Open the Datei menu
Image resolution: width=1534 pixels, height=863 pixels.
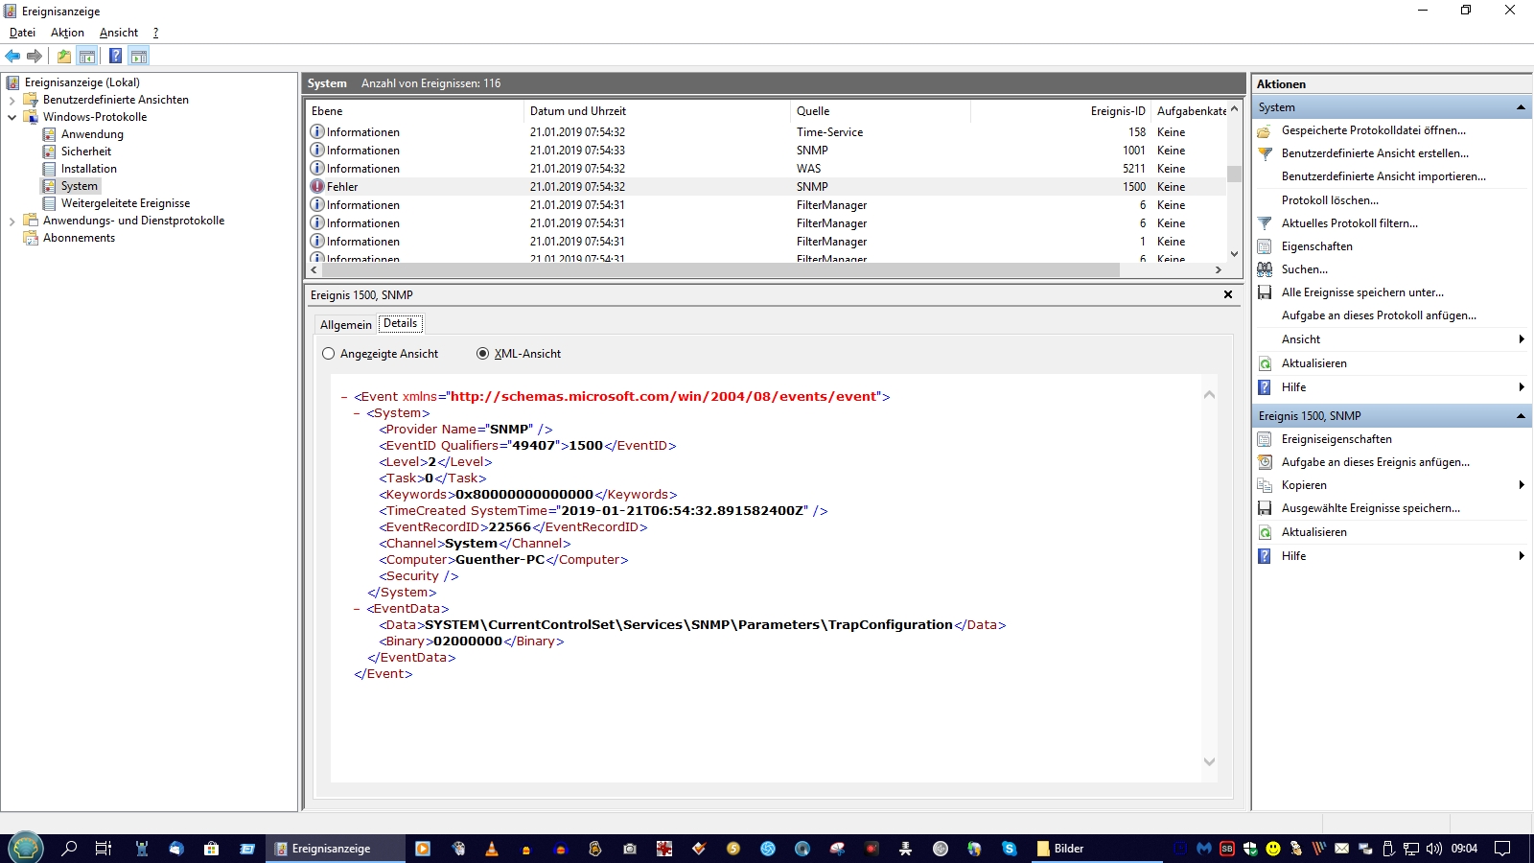(x=22, y=33)
